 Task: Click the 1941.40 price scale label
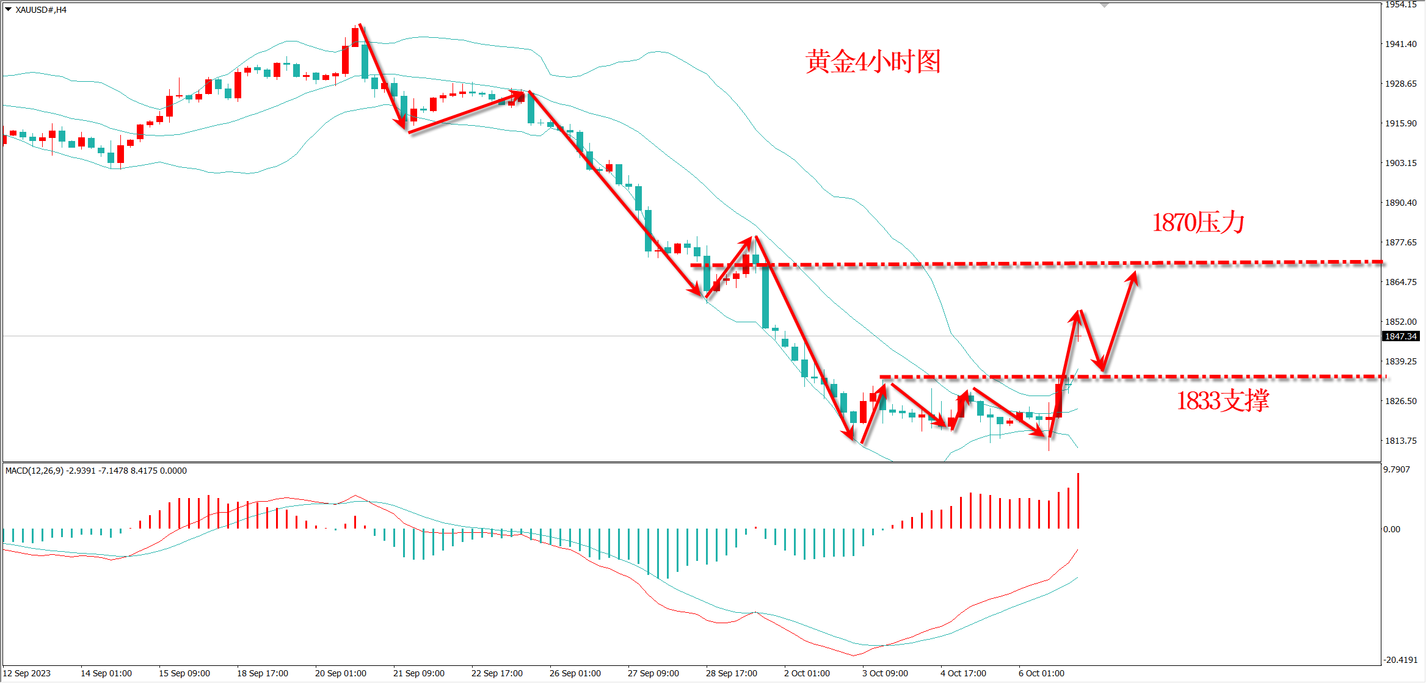pyautogui.click(x=1400, y=44)
